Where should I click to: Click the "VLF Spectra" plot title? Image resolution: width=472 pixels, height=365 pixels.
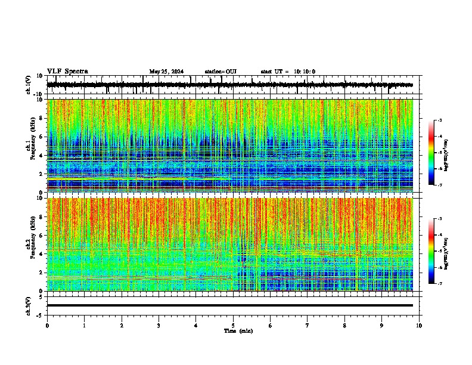tap(67, 72)
